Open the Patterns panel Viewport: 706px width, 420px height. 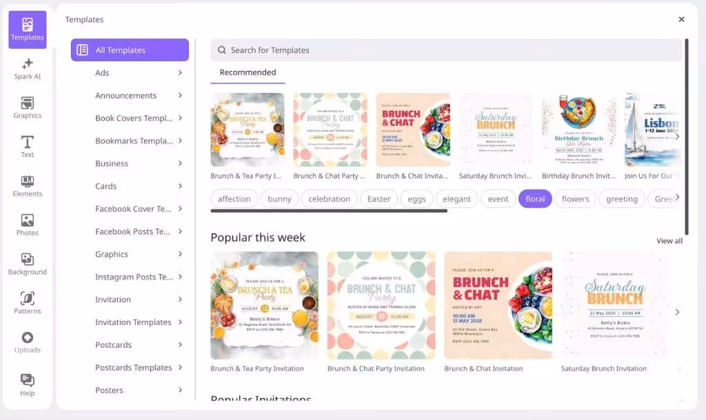pyautogui.click(x=28, y=303)
